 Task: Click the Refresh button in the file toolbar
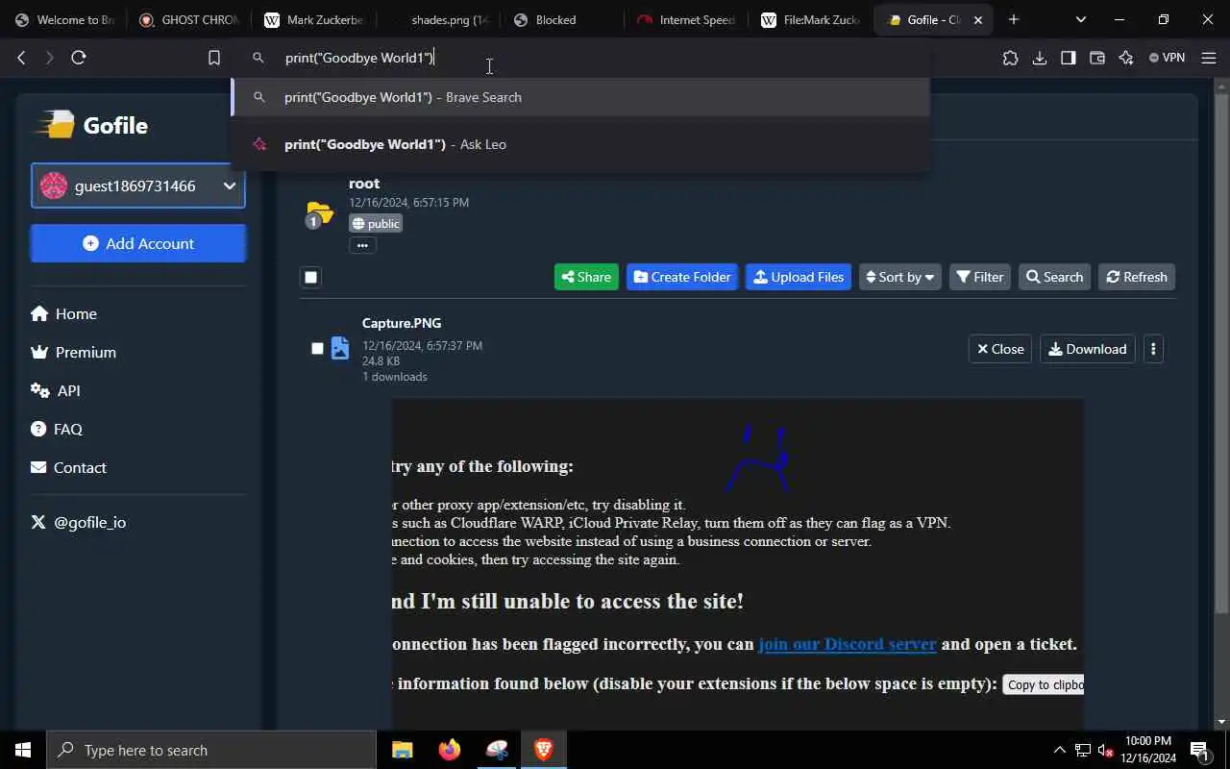pyautogui.click(x=1137, y=277)
